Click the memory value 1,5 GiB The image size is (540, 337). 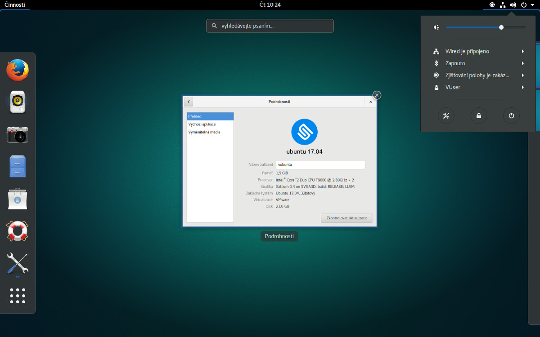coord(282,173)
